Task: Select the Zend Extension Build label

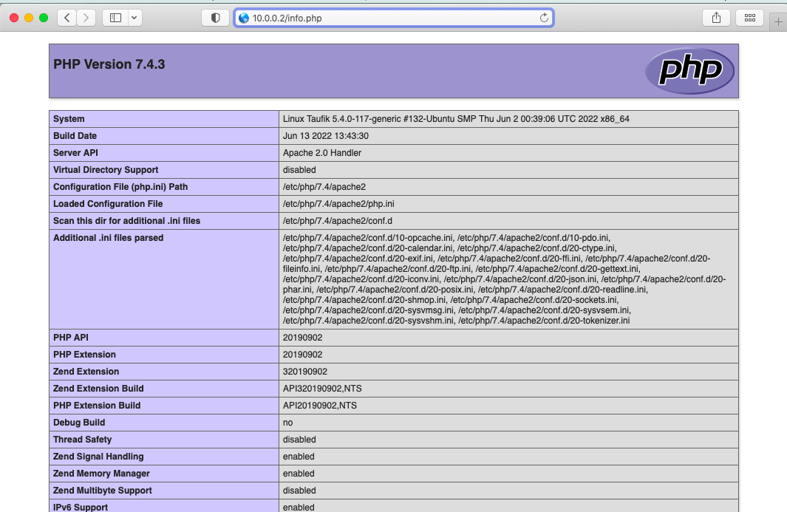Action: pyautogui.click(x=98, y=389)
